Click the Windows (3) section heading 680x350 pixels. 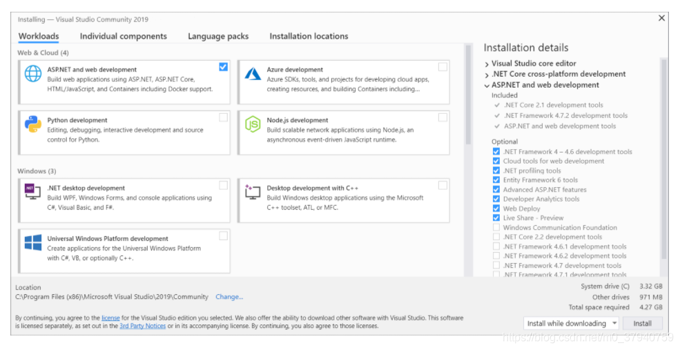coord(37,171)
